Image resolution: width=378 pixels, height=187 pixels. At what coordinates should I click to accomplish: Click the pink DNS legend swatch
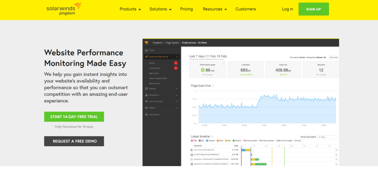click(192, 141)
